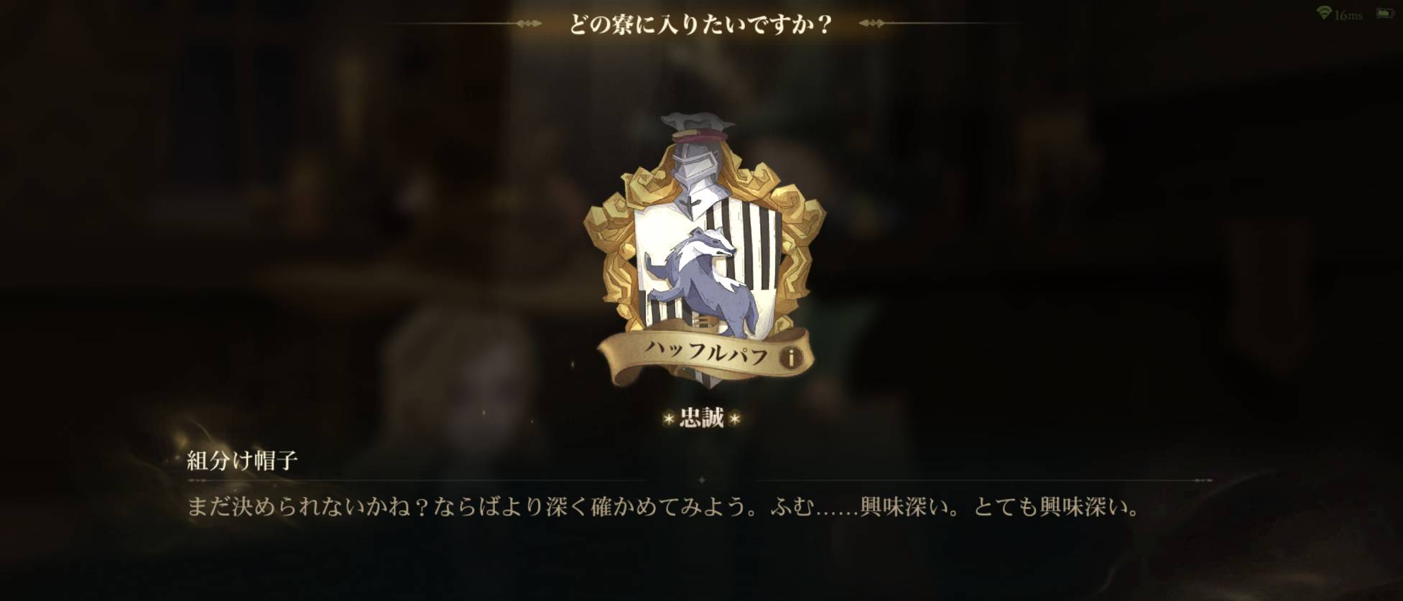Image resolution: width=1403 pixels, height=601 pixels.
Task: Click the 組分け帽子 speaker name
Action: point(242,460)
